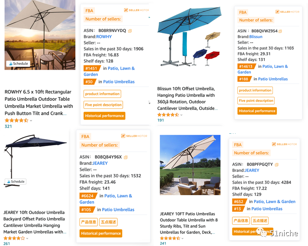Copy ASIN B08Q84Y96X using the copy icon
Screen dimensions: 308x246
click(126, 157)
